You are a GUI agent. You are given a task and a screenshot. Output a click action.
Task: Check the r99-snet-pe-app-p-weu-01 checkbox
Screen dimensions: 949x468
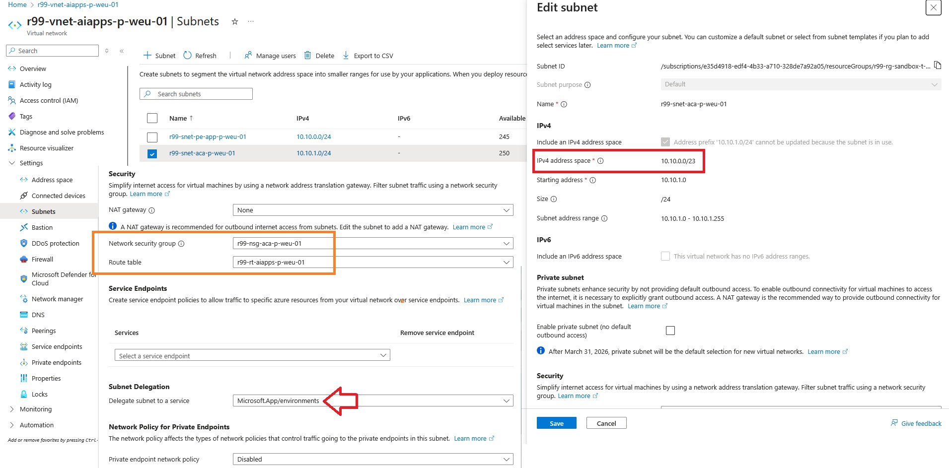pos(152,136)
